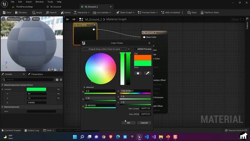The image size is (250, 141).
Task: Open the Output Log
Action: [x=32, y=130]
